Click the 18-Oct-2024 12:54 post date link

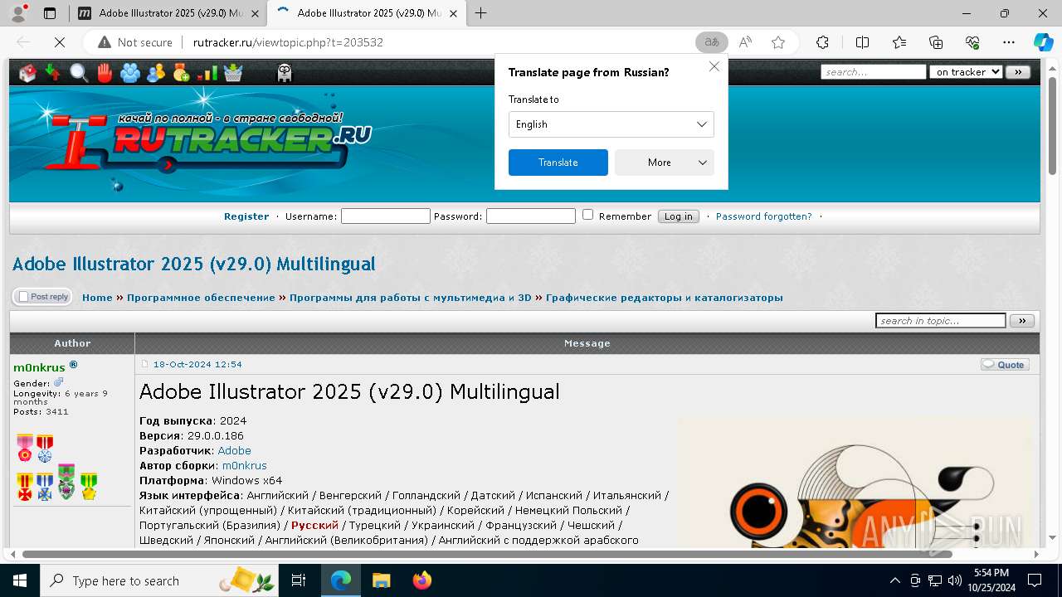[197, 365]
